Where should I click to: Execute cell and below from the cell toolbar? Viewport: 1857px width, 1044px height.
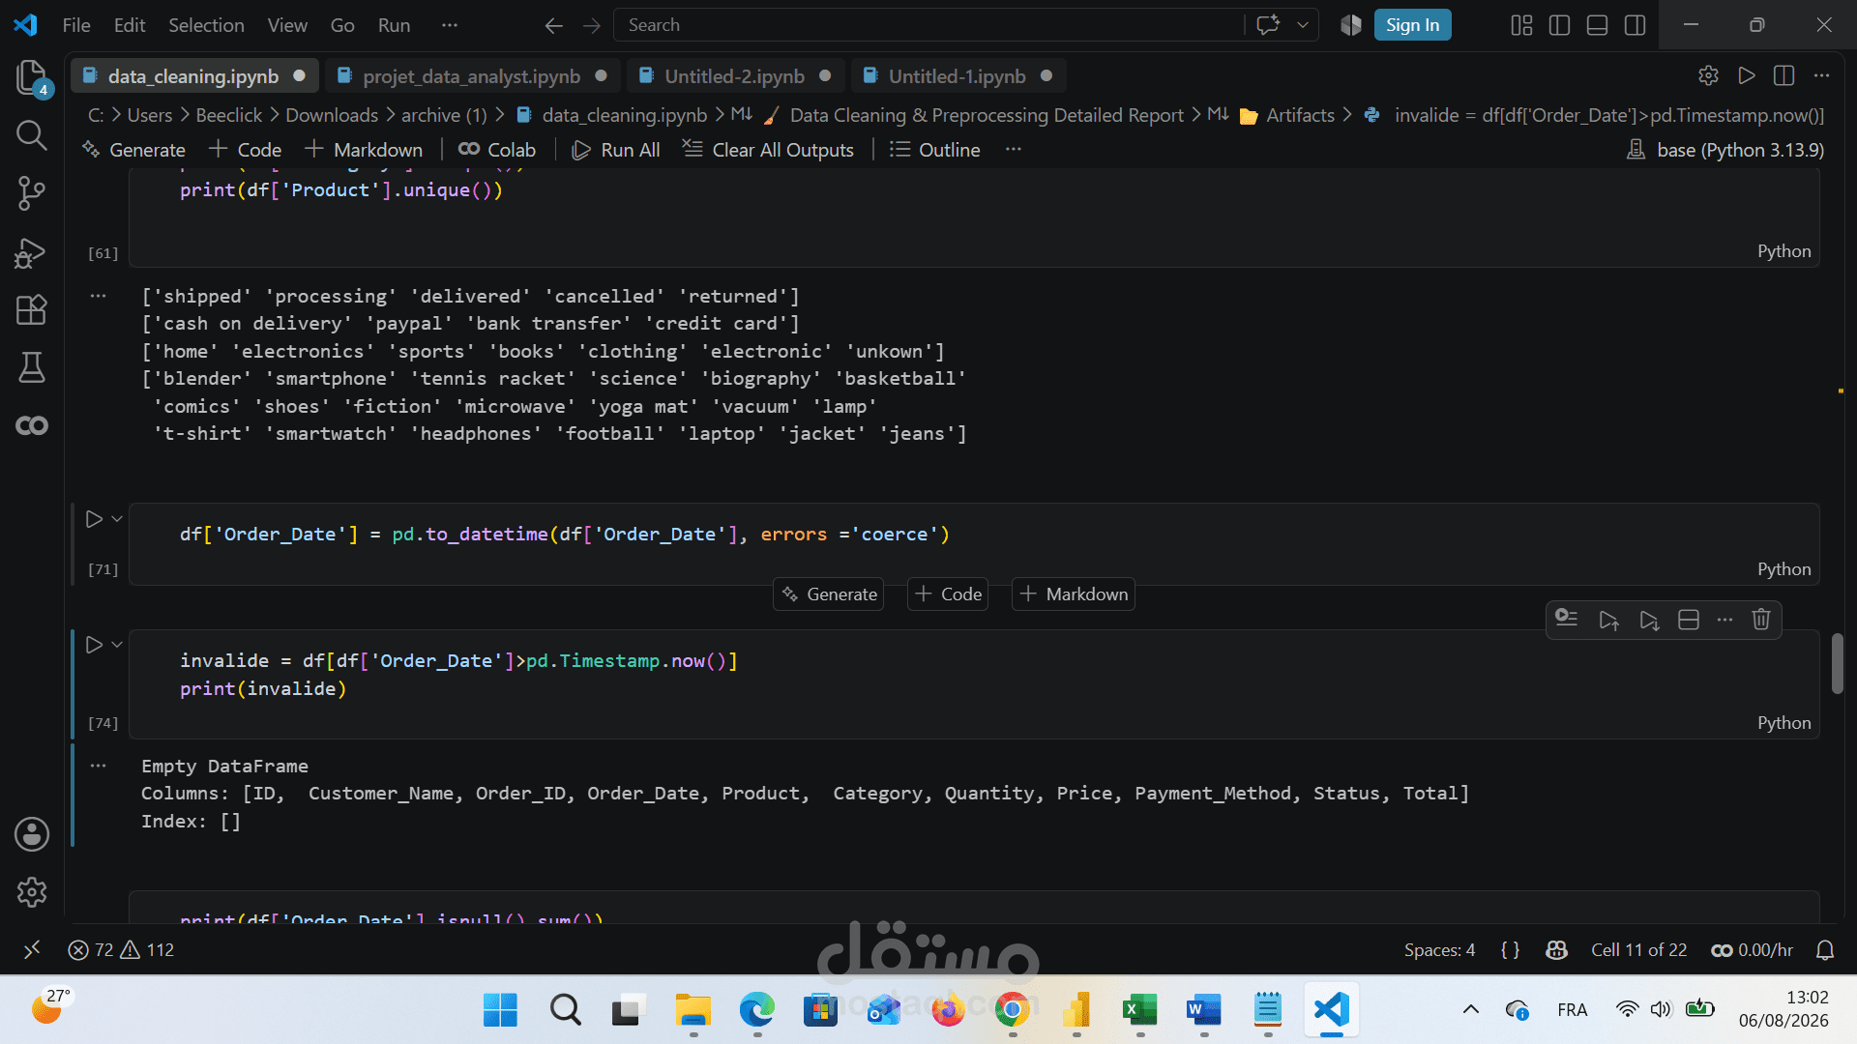[1649, 620]
